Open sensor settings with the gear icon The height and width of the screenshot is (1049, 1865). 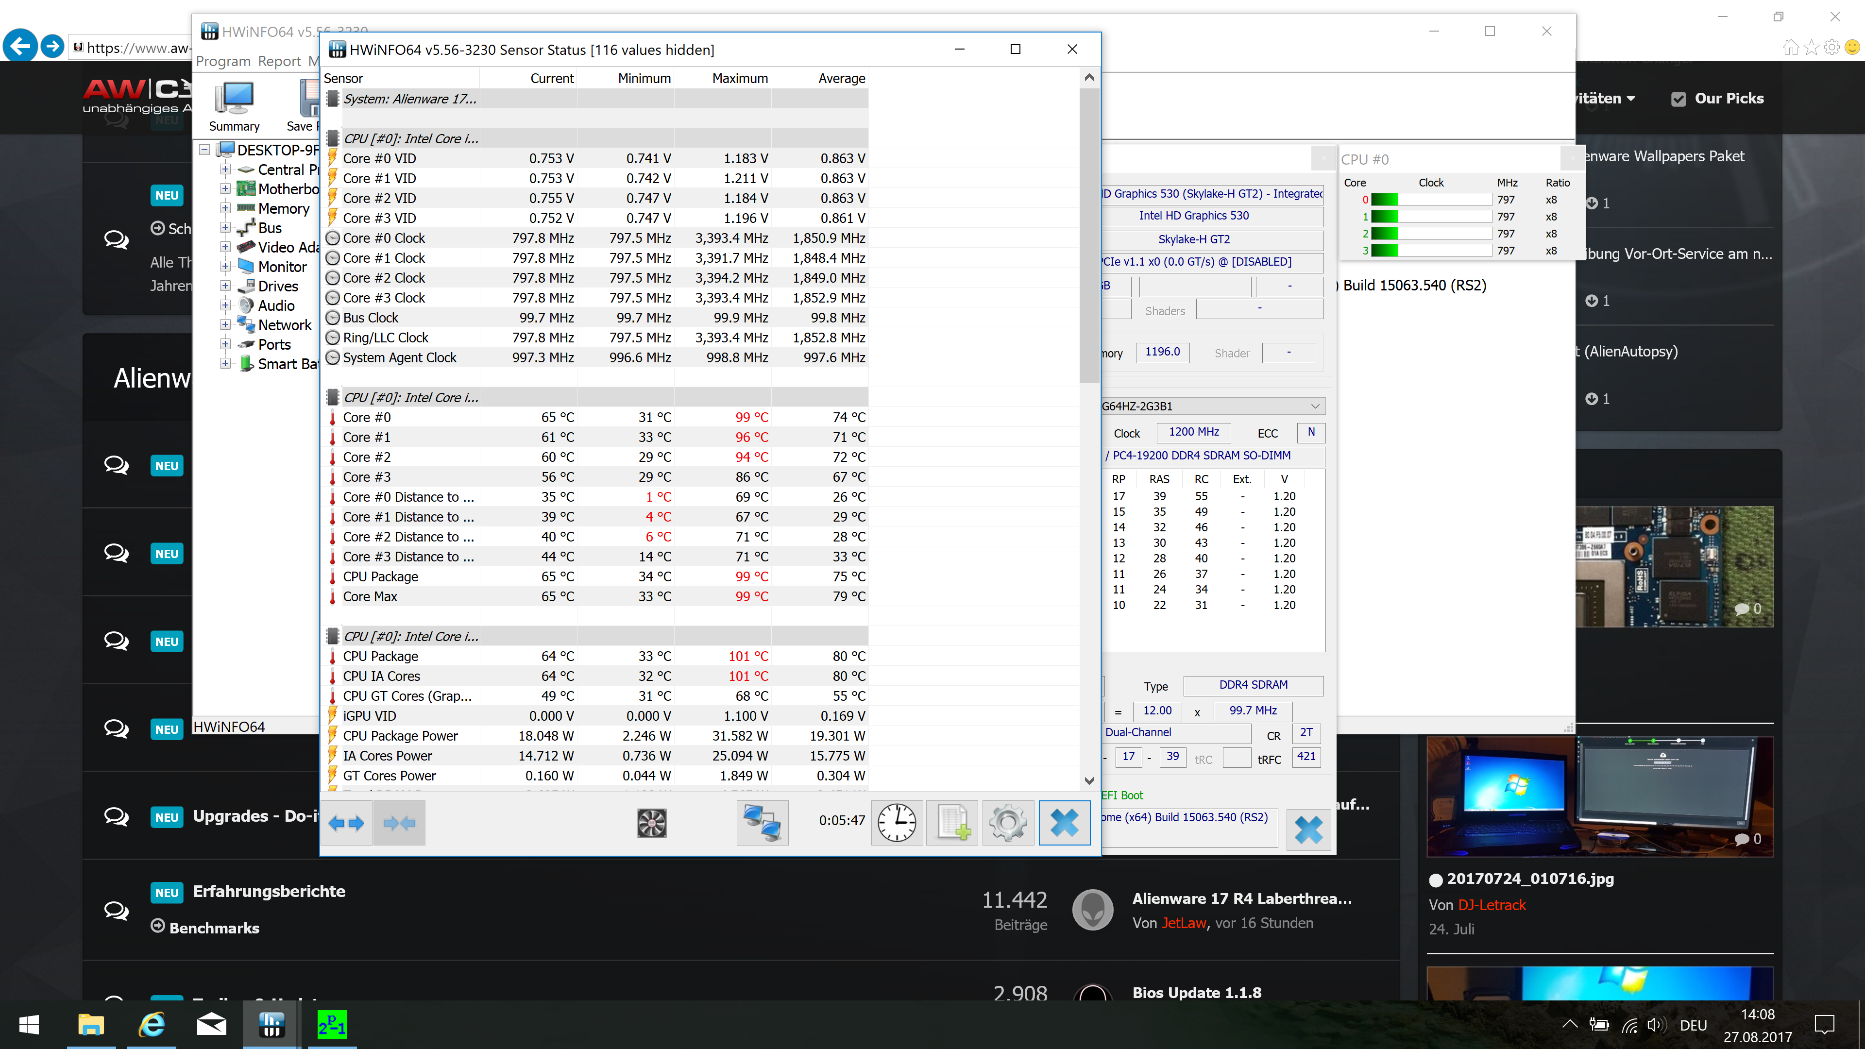pyautogui.click(x=1008, y=823)
